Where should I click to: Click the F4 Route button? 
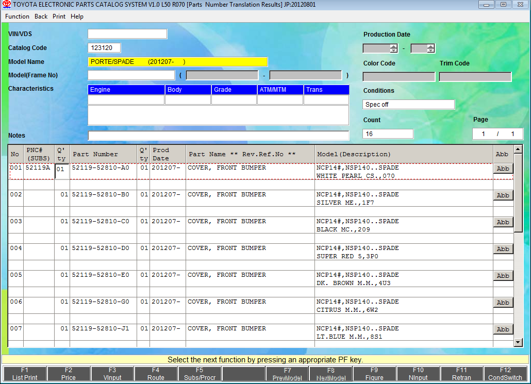click(156, 374)
